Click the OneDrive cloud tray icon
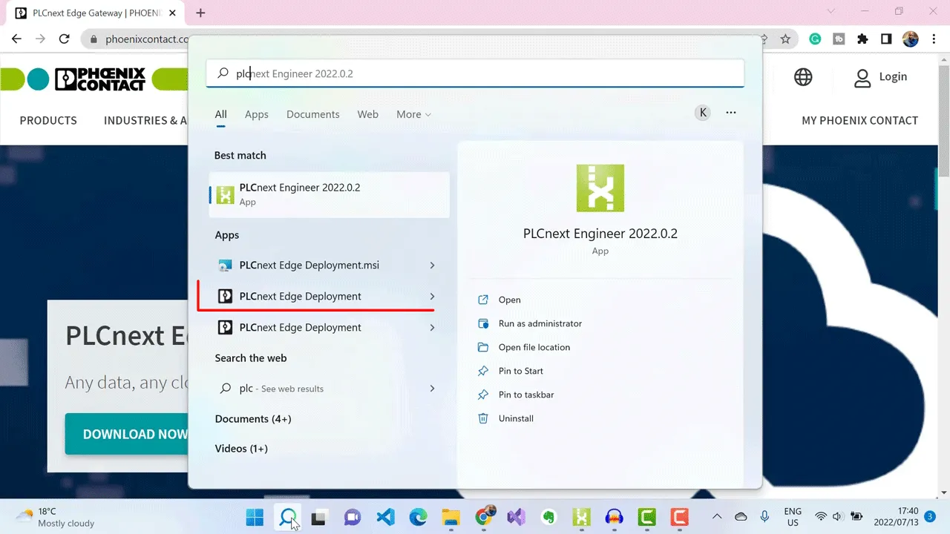950x534 pixels. [x=741, y=516]
